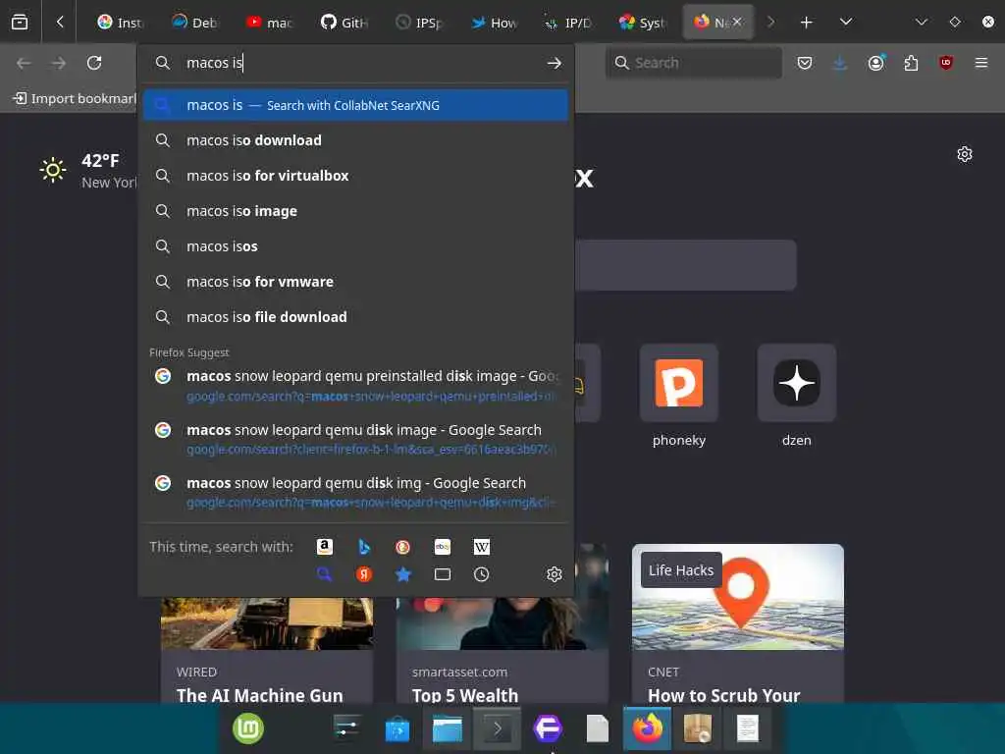Open the tabs list dropdown arrow

[x=846, y=22]
